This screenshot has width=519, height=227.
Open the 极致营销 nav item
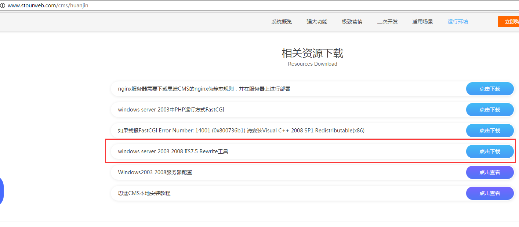pos(352,22)
